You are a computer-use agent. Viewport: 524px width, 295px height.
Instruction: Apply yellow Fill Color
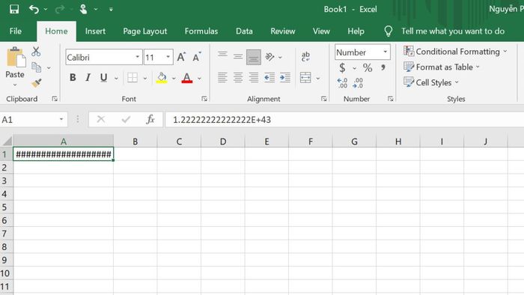click(162, 78)
